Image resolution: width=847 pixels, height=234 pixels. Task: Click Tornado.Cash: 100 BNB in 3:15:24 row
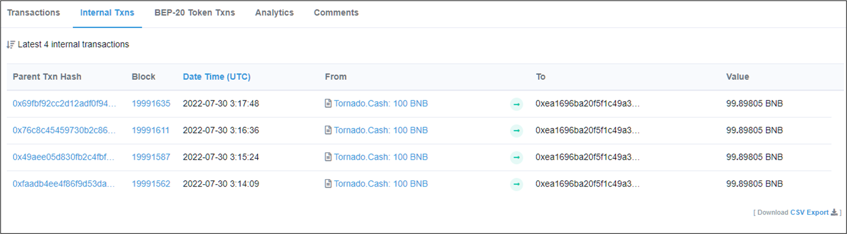[381, 157]
